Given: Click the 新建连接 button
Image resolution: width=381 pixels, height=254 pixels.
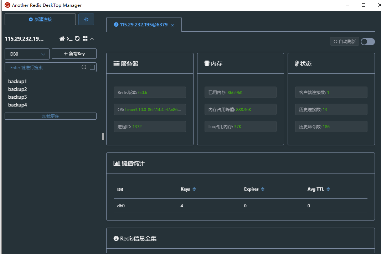Looking at the screenshot, I should pyautogui.click(x=40, y=20).
